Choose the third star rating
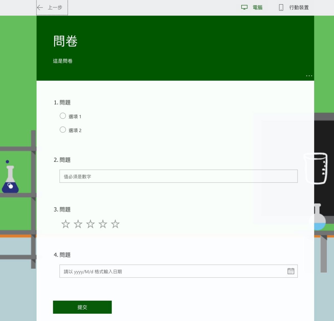The width and height of the screenshot is (334, 321). tap(90, 224)
